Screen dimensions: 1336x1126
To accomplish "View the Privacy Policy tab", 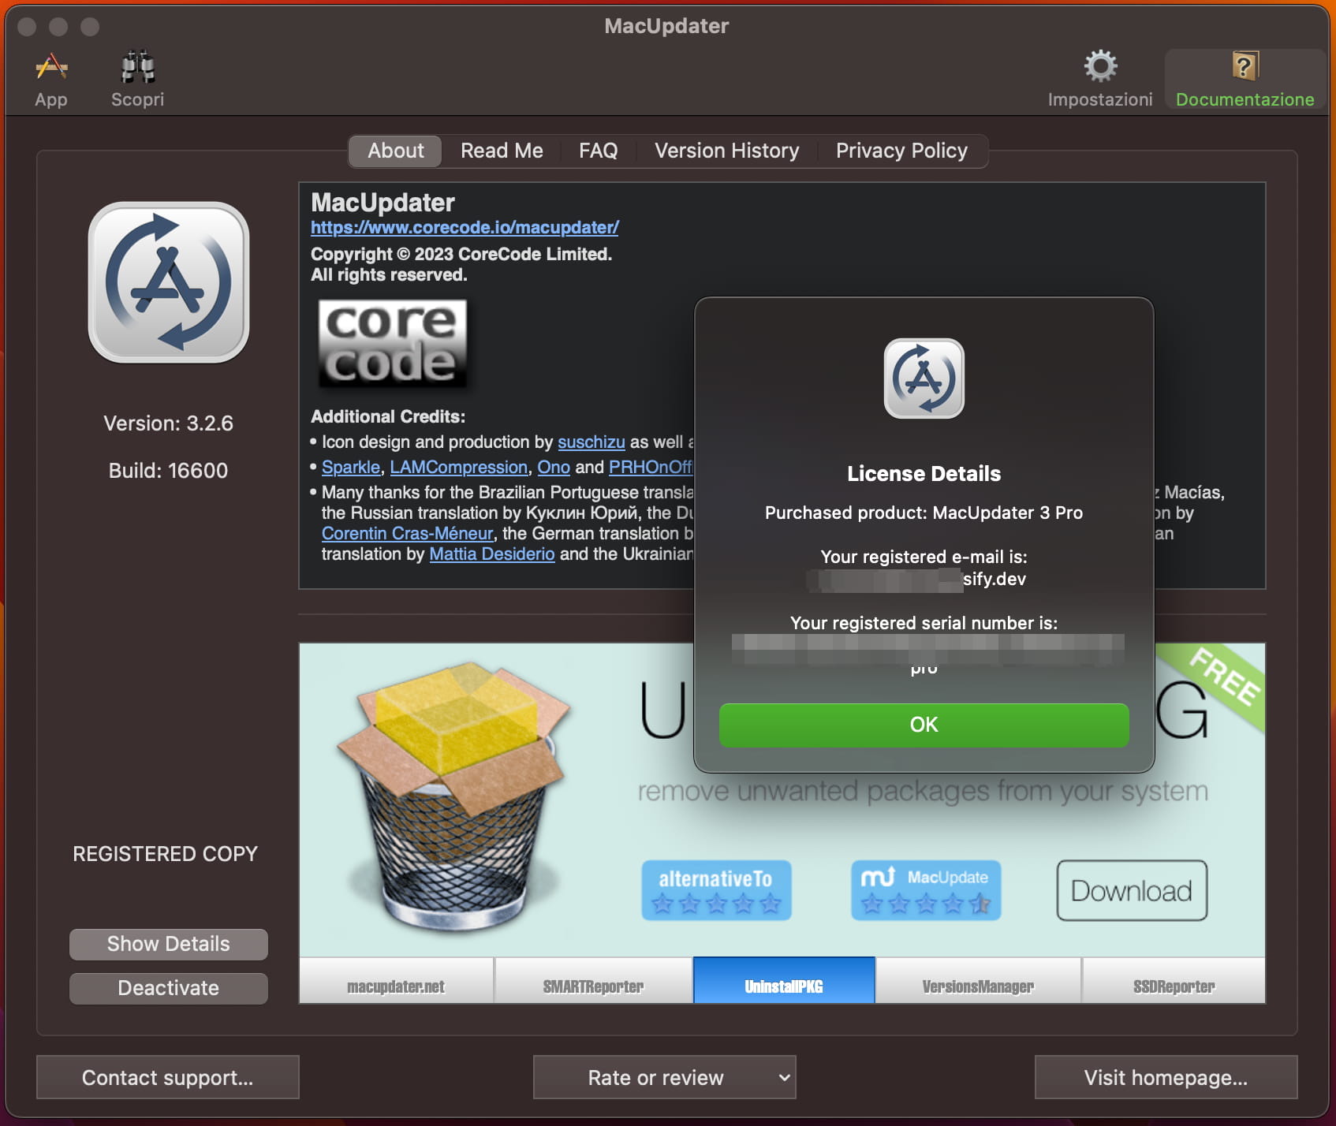I will [x=901, y=151].
